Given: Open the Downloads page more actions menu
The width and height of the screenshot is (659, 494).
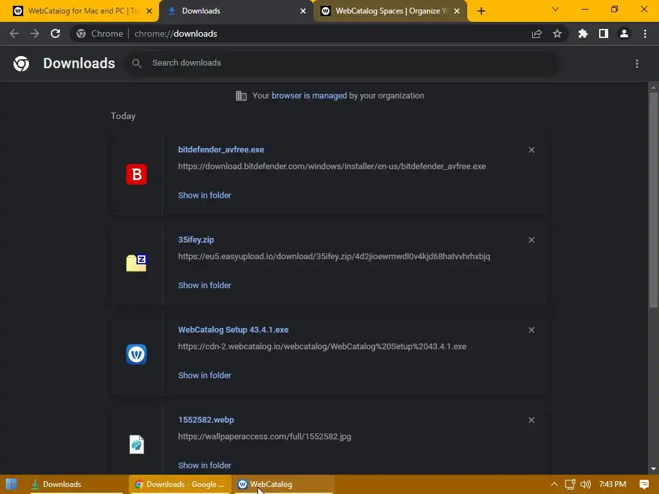Looking at the screenshot, I should pos(637,64).
